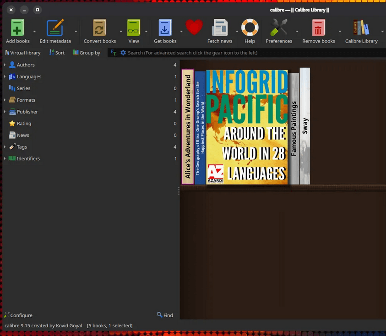This screenshot has width=386, height=336.
Task: Click the Add books icon
Action: coord(17,27)
